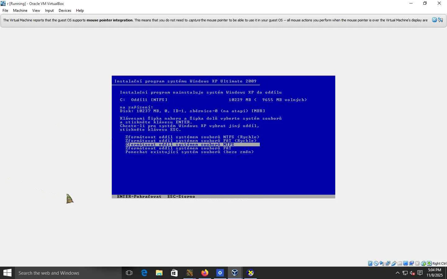Click the installer title 'Windows XP Ultimate 2009'
The image size is (447, 279).
click(x=223, y=81)
